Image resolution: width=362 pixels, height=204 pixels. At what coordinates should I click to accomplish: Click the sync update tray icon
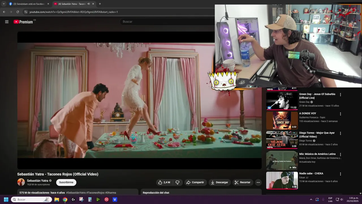317,199
